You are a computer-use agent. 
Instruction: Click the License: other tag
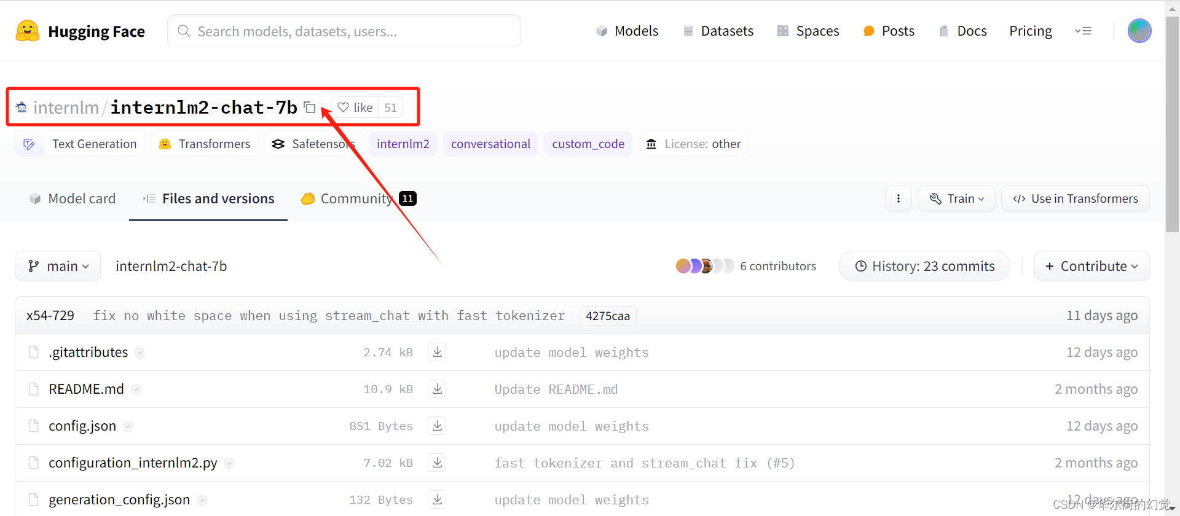693,144
